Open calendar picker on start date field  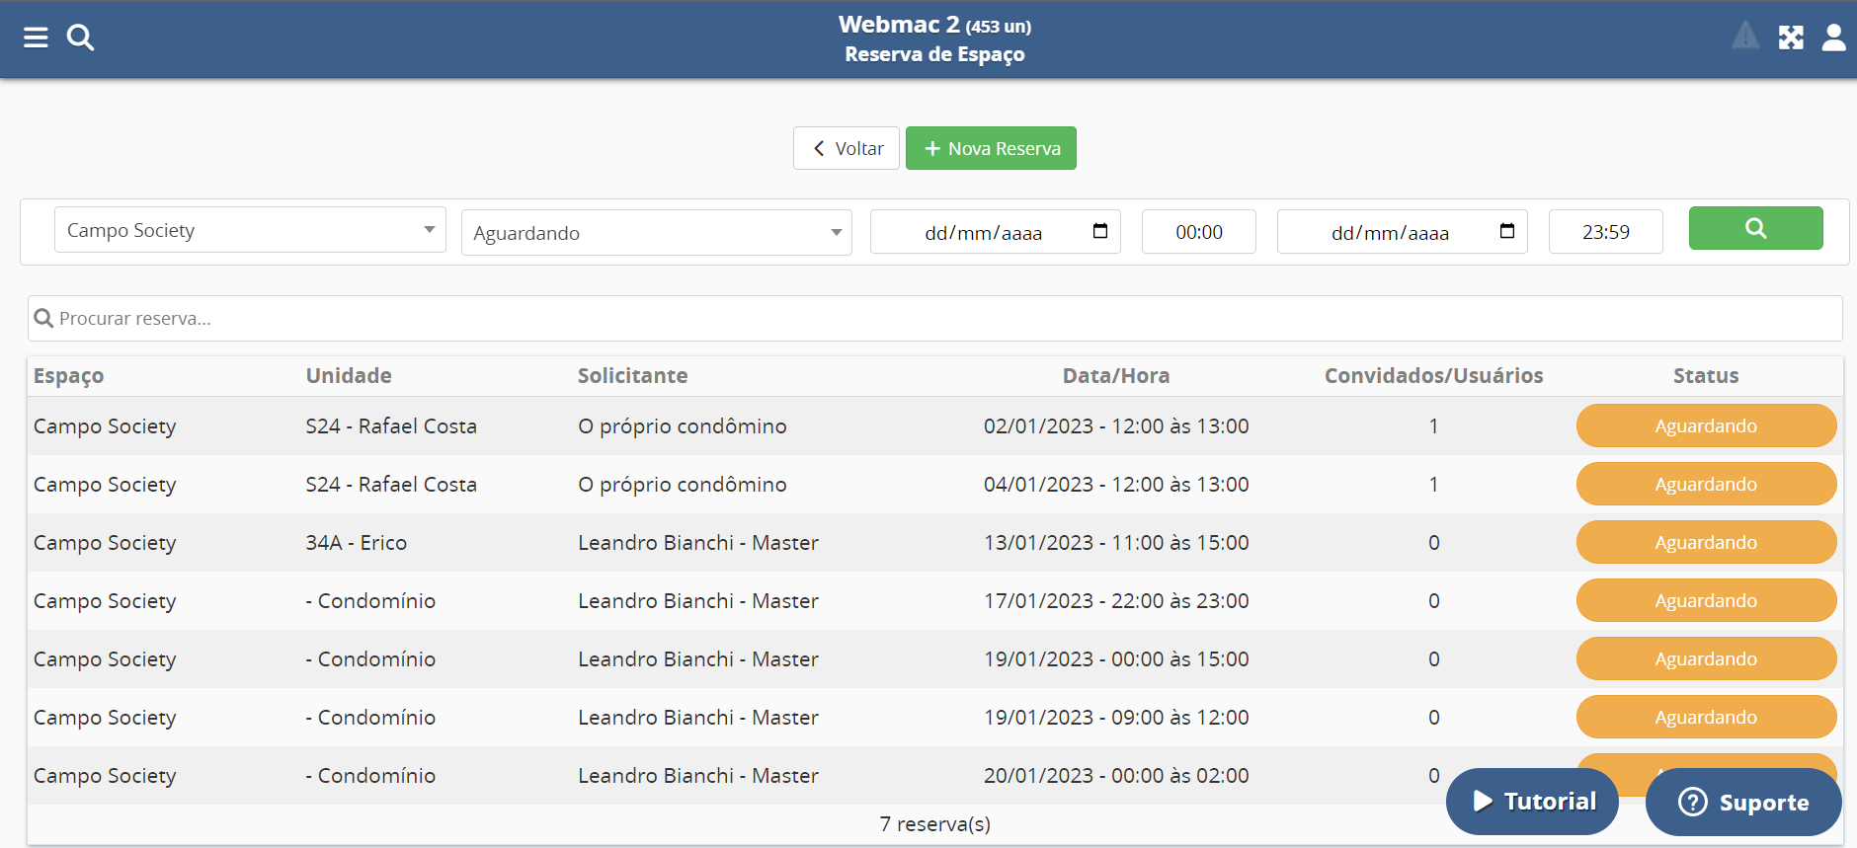click(x=1100, y=231)
